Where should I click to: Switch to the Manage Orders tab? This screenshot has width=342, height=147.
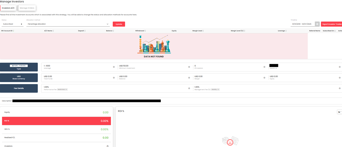coord(27,8)
